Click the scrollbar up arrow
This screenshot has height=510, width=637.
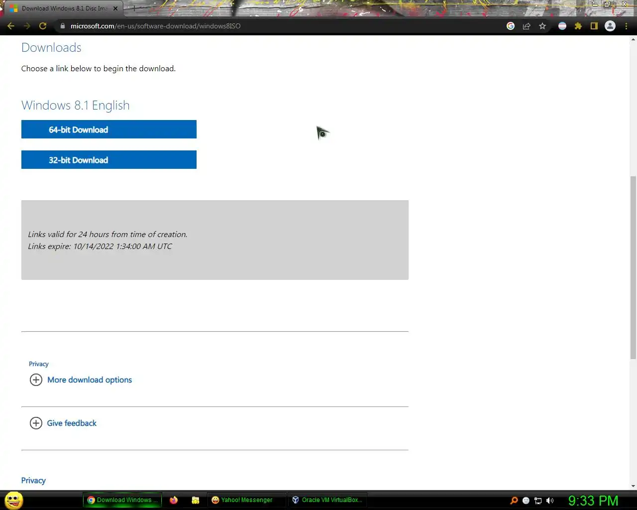point(633,39)
